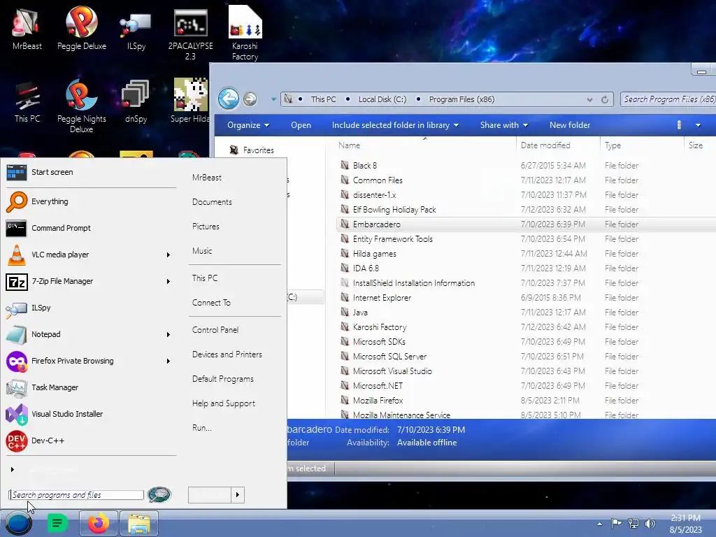Open shutdown options arrow in Start menu

point(238,494)
